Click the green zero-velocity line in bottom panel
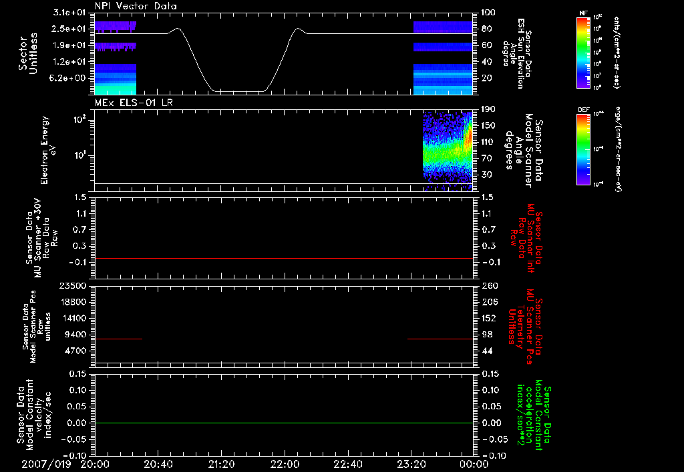684x472 pixels. [284, 423]
